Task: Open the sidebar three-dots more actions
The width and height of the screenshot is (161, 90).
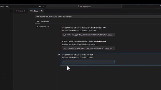Action: point(10,11)
